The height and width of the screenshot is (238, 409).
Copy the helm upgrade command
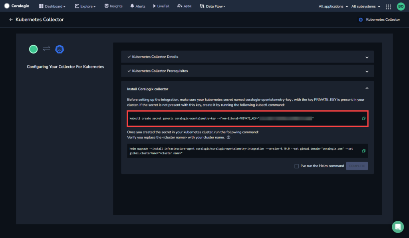(363, 151)
